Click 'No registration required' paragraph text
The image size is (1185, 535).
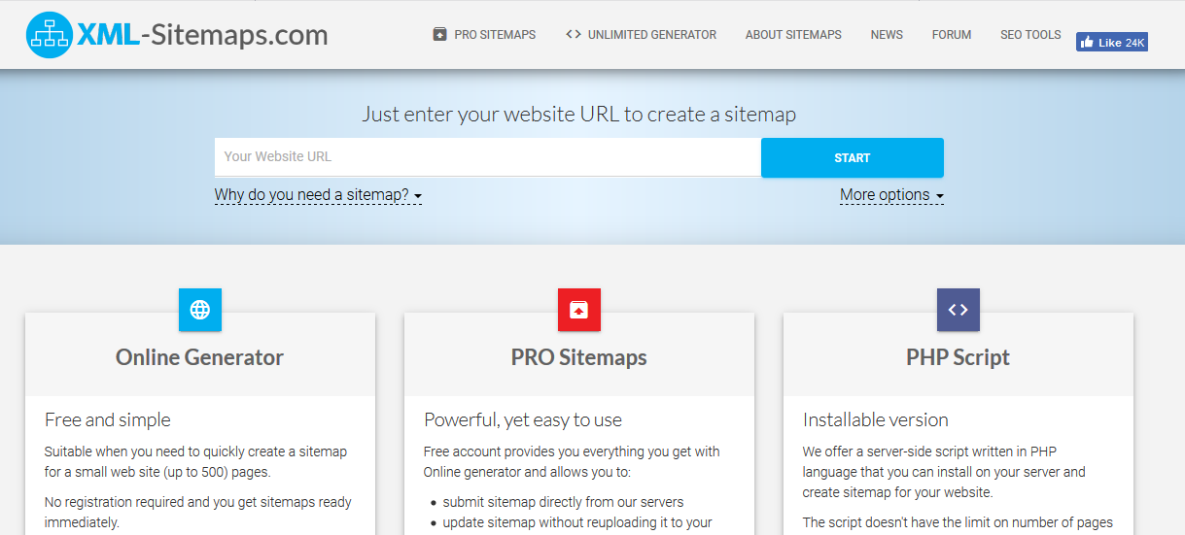pyautogui.click(x=198, y=512)
